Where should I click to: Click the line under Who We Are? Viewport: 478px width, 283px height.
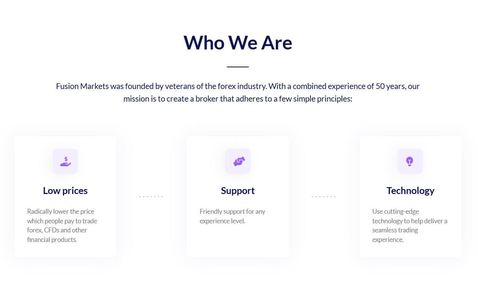click(x=238, y=67)
